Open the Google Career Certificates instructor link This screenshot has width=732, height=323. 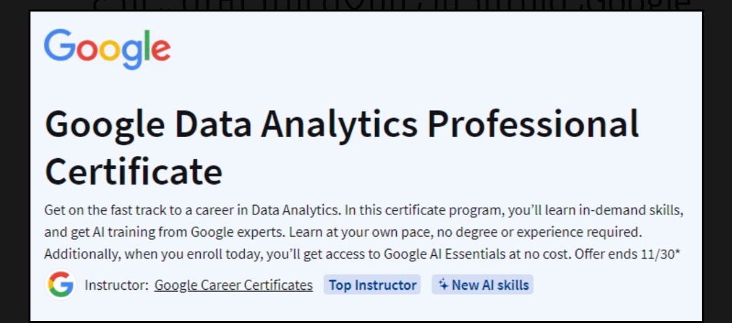click(233, 285)
